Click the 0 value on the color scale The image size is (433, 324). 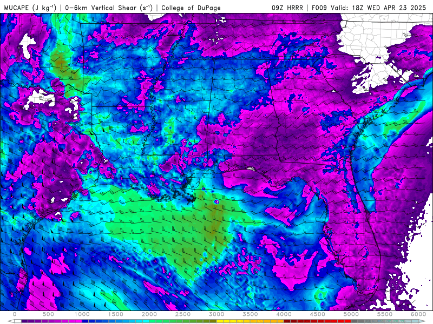(15, 314)
